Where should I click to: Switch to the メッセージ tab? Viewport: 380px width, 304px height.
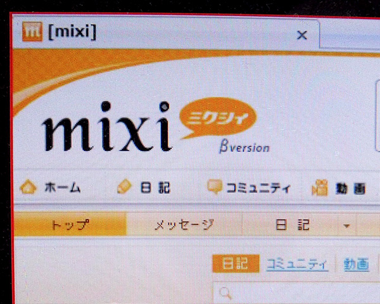coord(184,225)
